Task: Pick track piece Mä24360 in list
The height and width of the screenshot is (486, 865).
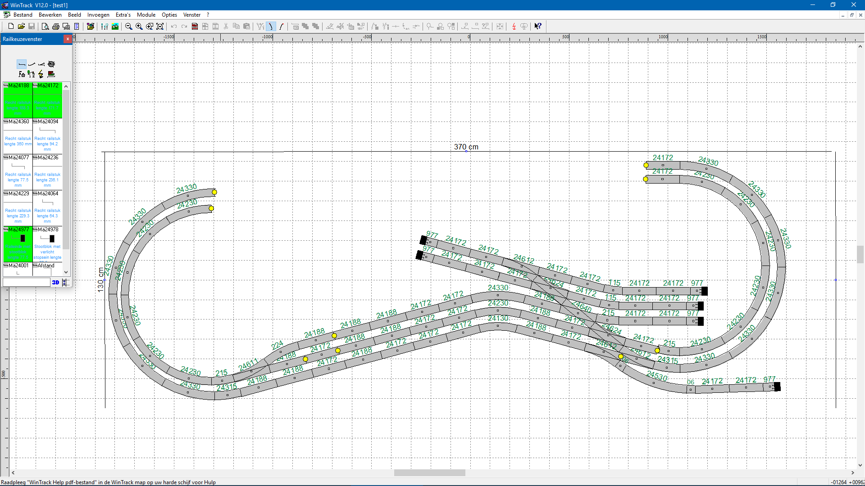Action: click(x=18, y=136)
